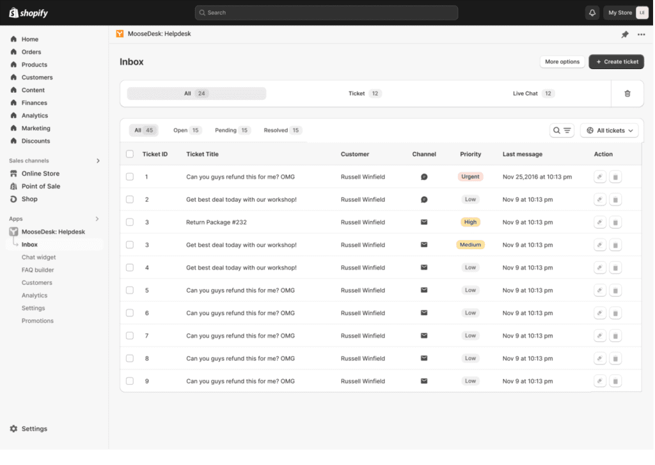Screen dimensions: 655x465
Task: Click the Create ticket button
Action: (616, 61)
